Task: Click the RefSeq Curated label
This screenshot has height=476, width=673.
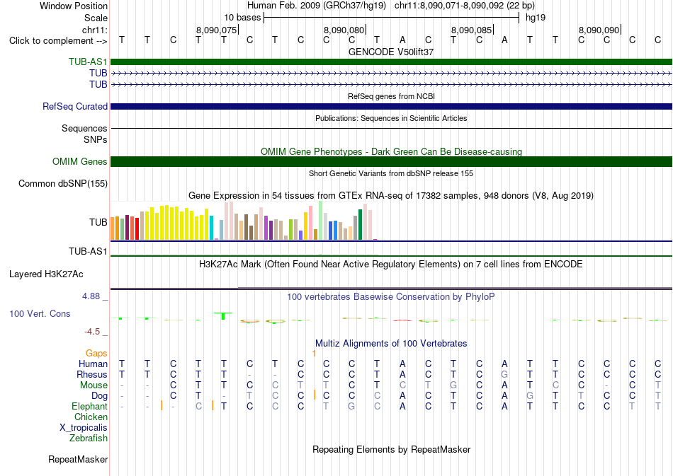Action: [75, 106]
